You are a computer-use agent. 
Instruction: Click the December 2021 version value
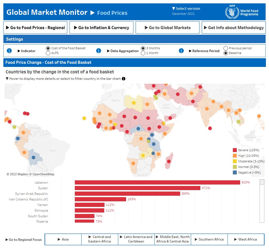point(183,14)
